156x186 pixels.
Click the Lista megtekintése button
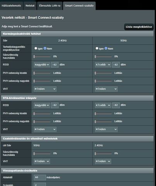click(139, 27)
